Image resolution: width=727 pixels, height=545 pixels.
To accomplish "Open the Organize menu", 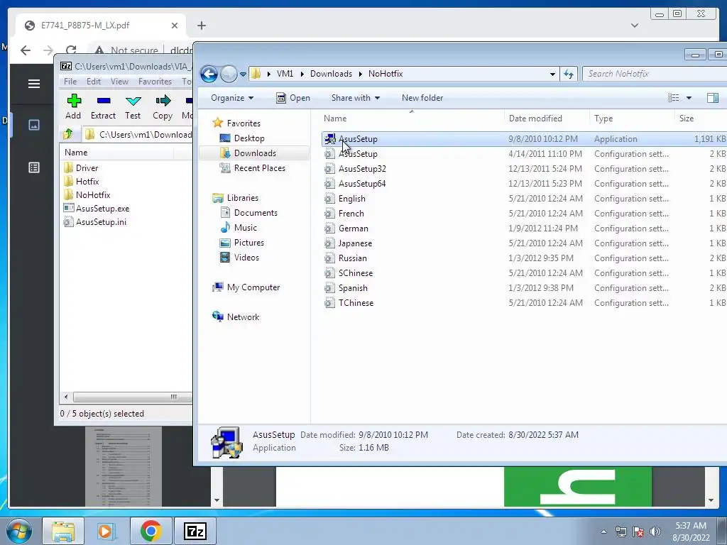I will [232, 98].
